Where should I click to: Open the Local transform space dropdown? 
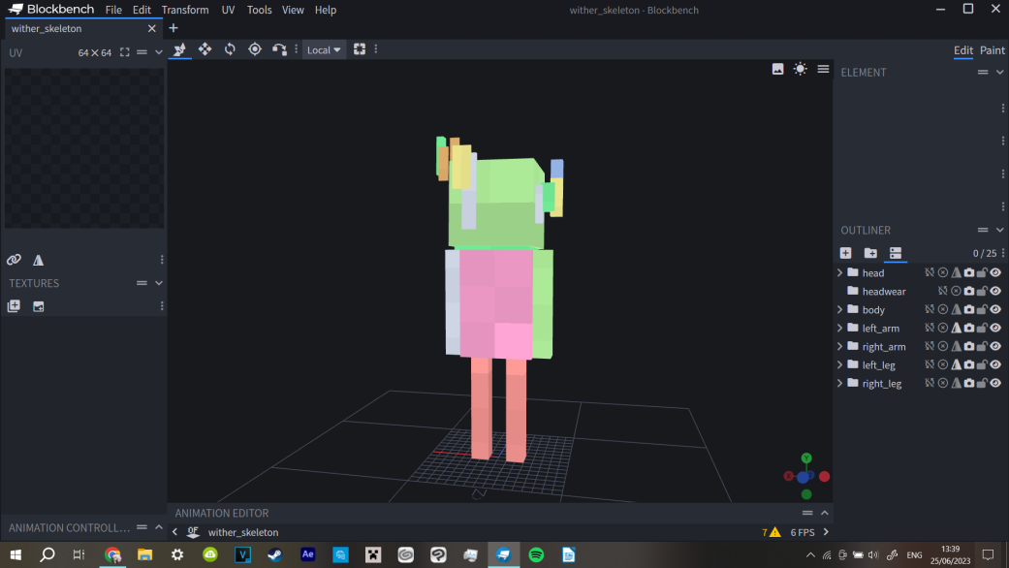tap(323, 48)
